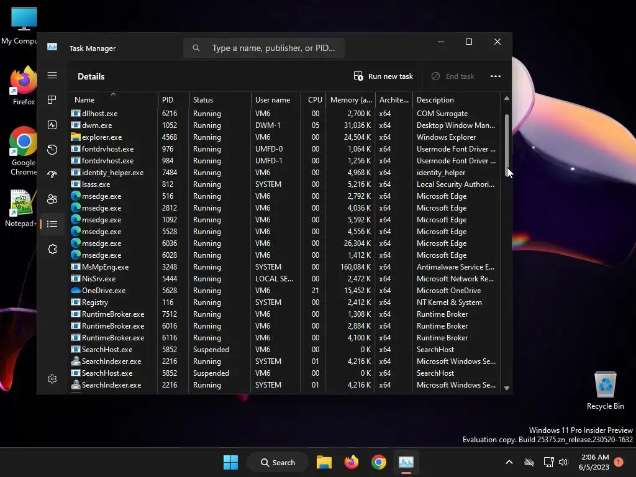Select RuntimeBroker.exe with PID 7512
Screen dimensions: 636x477
(x=285, y=314)
